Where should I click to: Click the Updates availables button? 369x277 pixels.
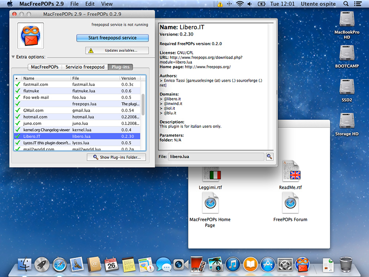click(x=117, y=50)
